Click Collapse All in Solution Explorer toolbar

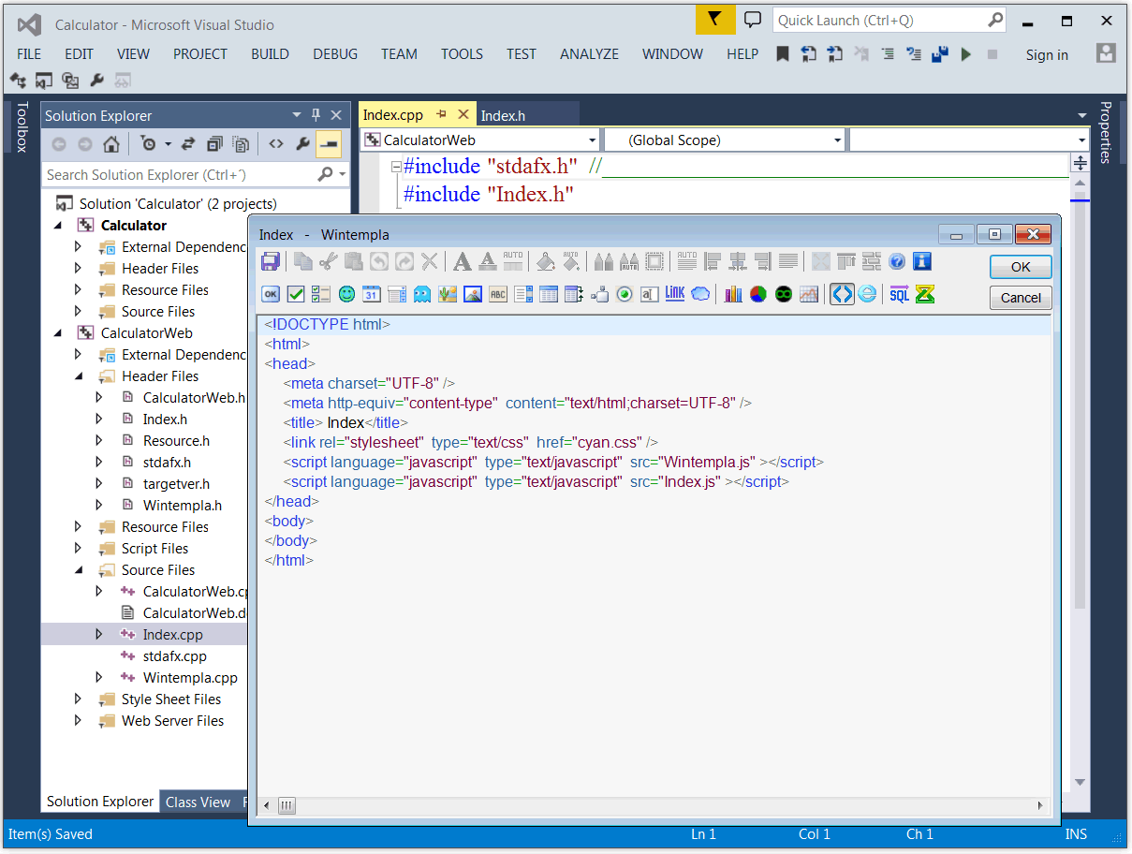tap(214, 144)
